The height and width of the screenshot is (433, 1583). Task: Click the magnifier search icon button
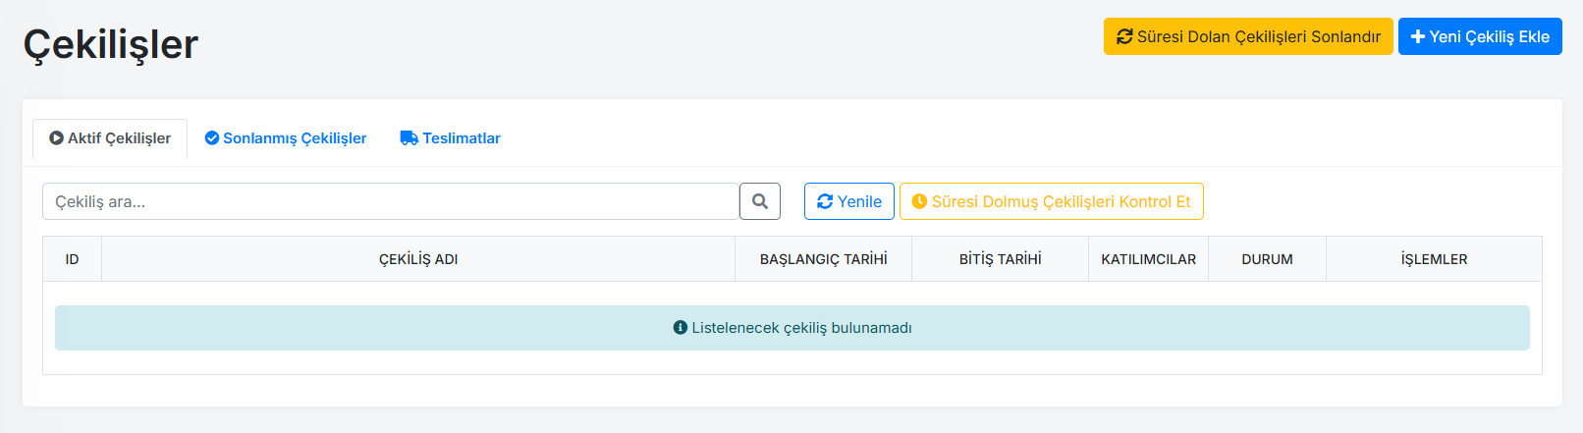pyautogui.click(x=760, y=201)
